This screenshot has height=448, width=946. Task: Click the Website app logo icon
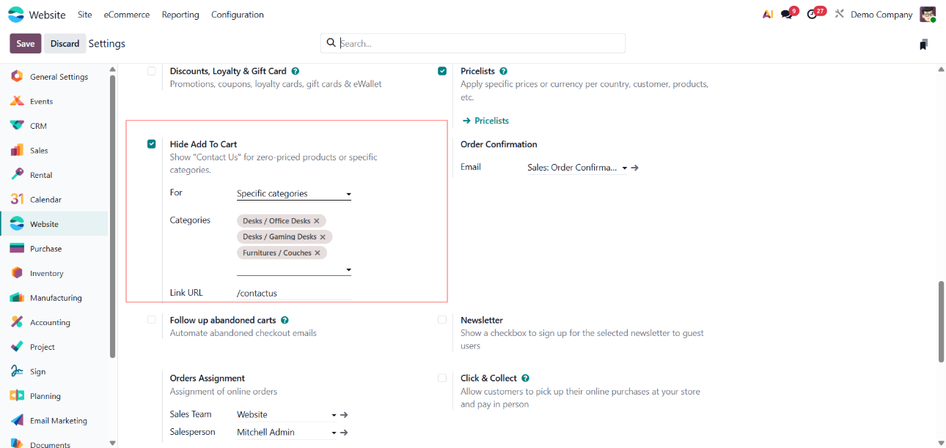coord(16,15)
